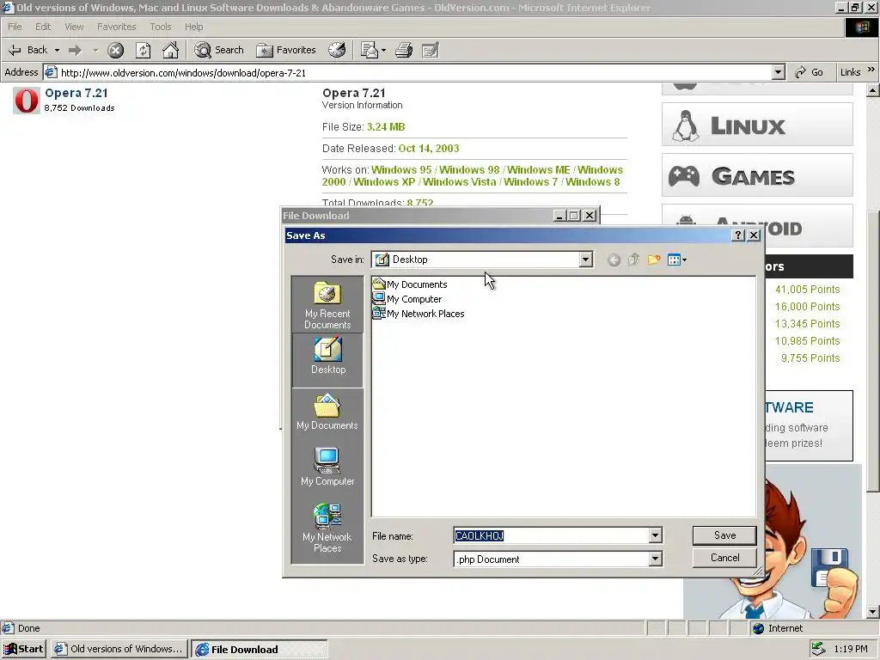Open the Favorites menu
Screen dimensions: 880x660
click(x=116, y=27)
